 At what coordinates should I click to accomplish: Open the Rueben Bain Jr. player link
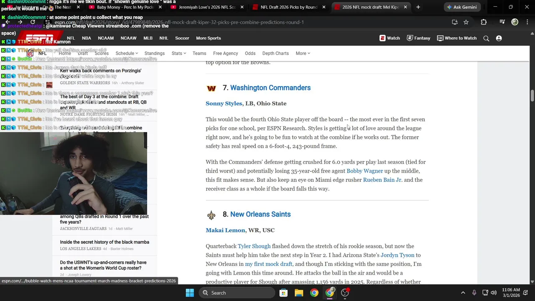tap(382, 180)
